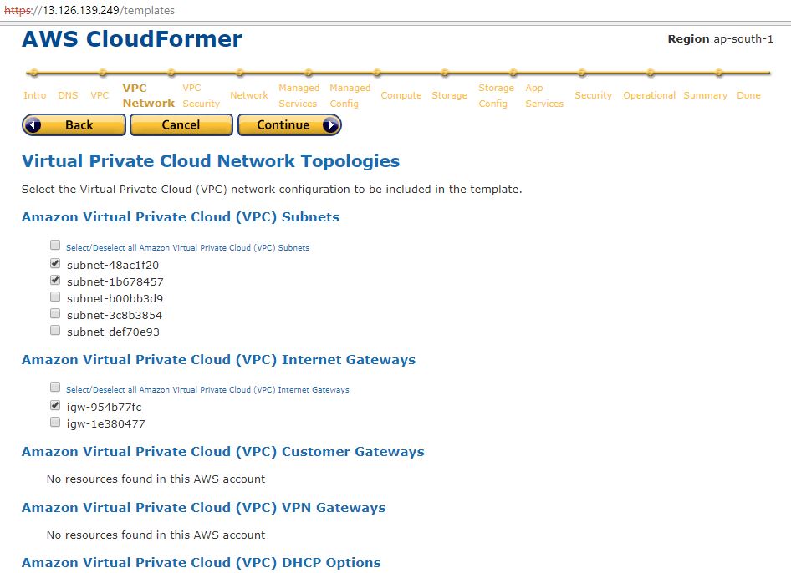The height and width of the screenshot is (573, 791).
Task: Click Select/Deselect all VPC Subnets link
Action: pyautogui.click(x=187, y=248)
